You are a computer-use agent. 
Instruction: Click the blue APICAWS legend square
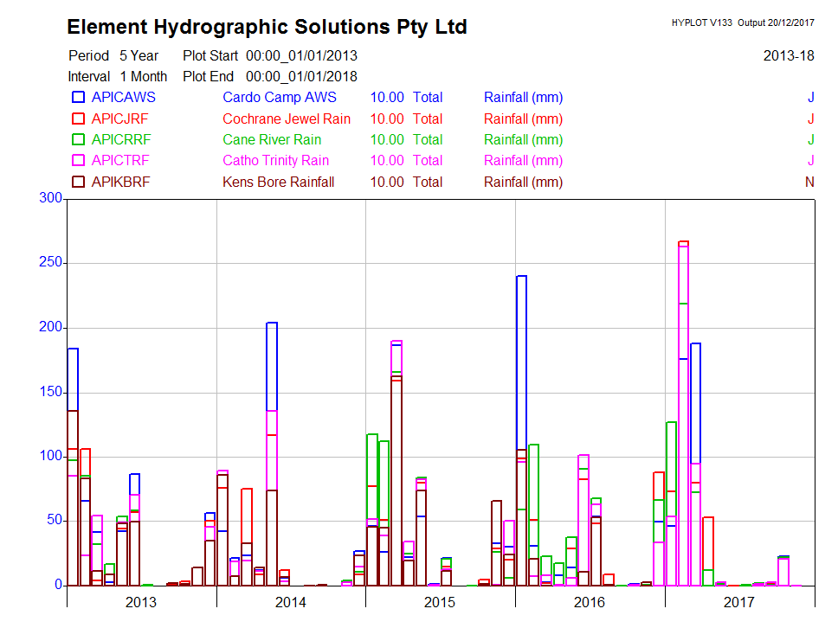(x=78, y=98)
